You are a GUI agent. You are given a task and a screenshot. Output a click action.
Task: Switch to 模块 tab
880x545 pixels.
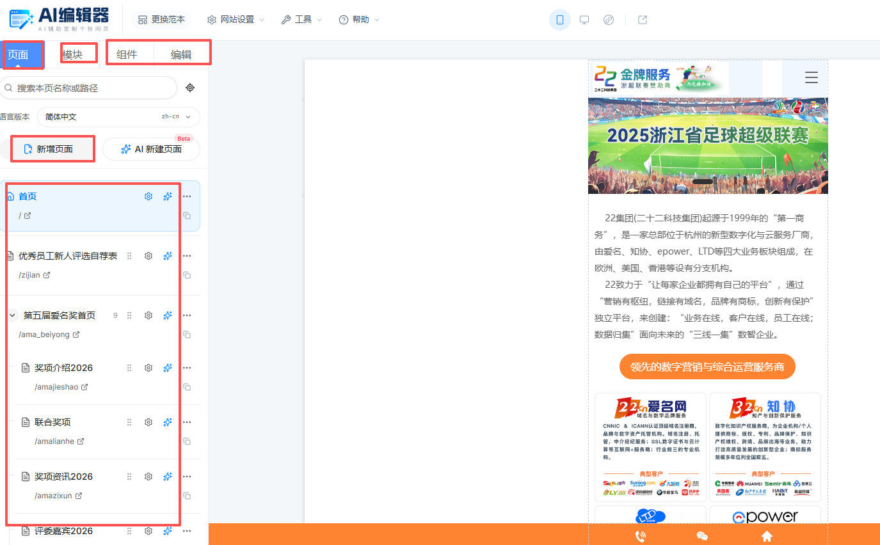pyautogui.click(x=72, y=54)
